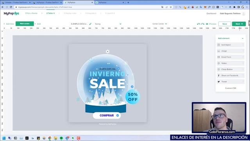Add a text/object element

(230, 45)
